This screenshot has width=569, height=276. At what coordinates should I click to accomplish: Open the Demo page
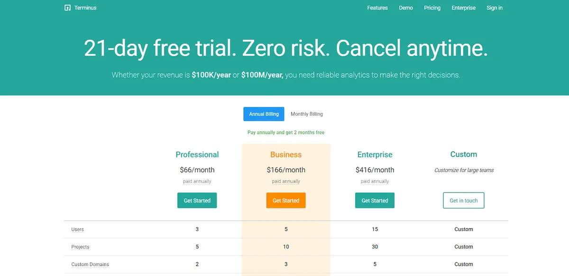pos(406,8)
